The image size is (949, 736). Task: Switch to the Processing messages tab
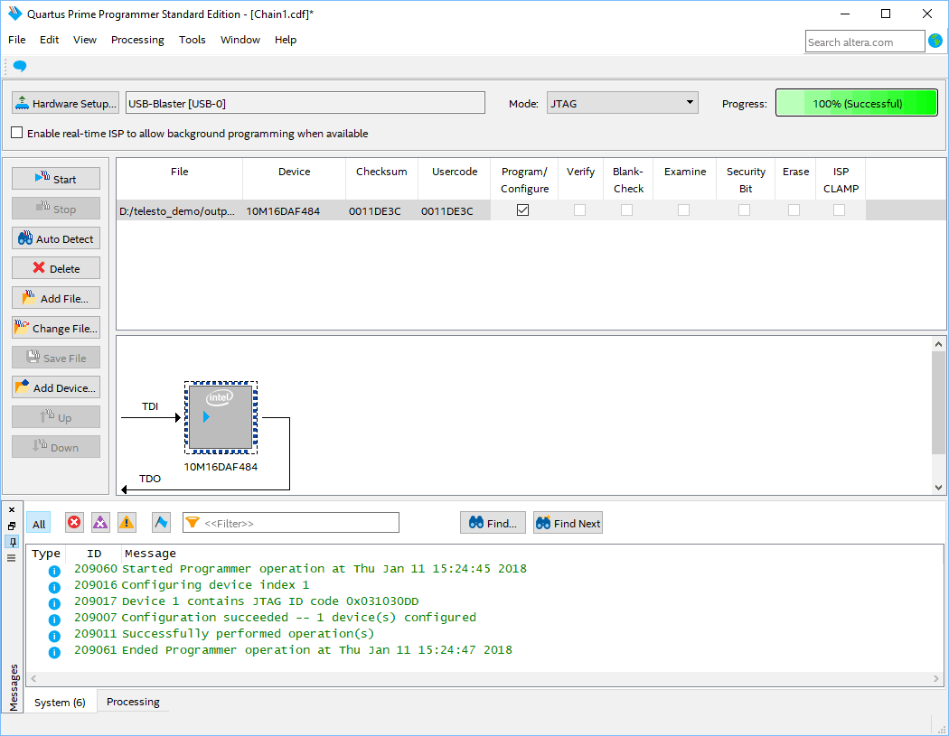133,702
